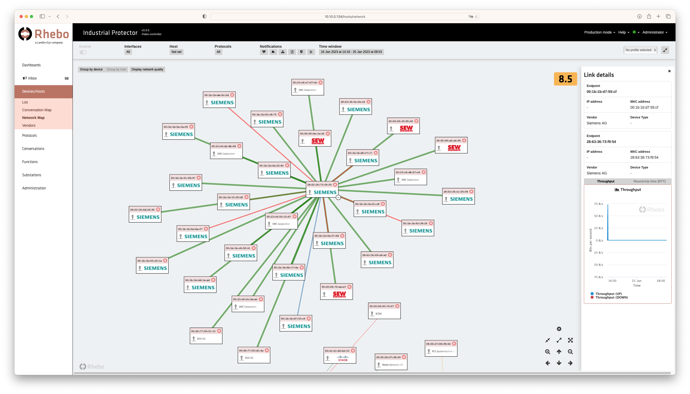Zoom in on the network map

click(547, 352)
